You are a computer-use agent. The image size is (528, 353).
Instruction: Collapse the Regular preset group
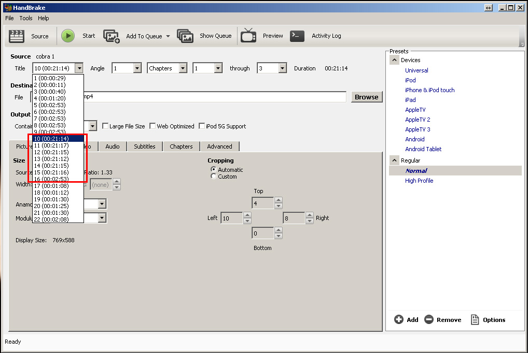coord(394,160)
